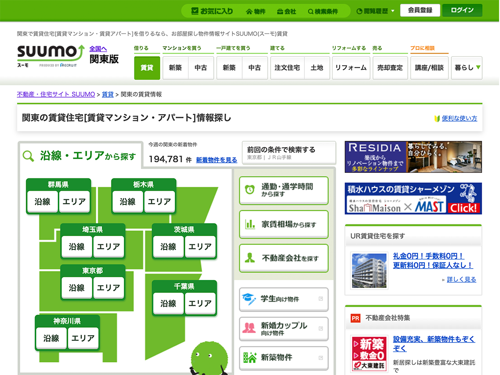
Task: Choose 沿線 for 埼玉県
Action: [x=77, y=246]
